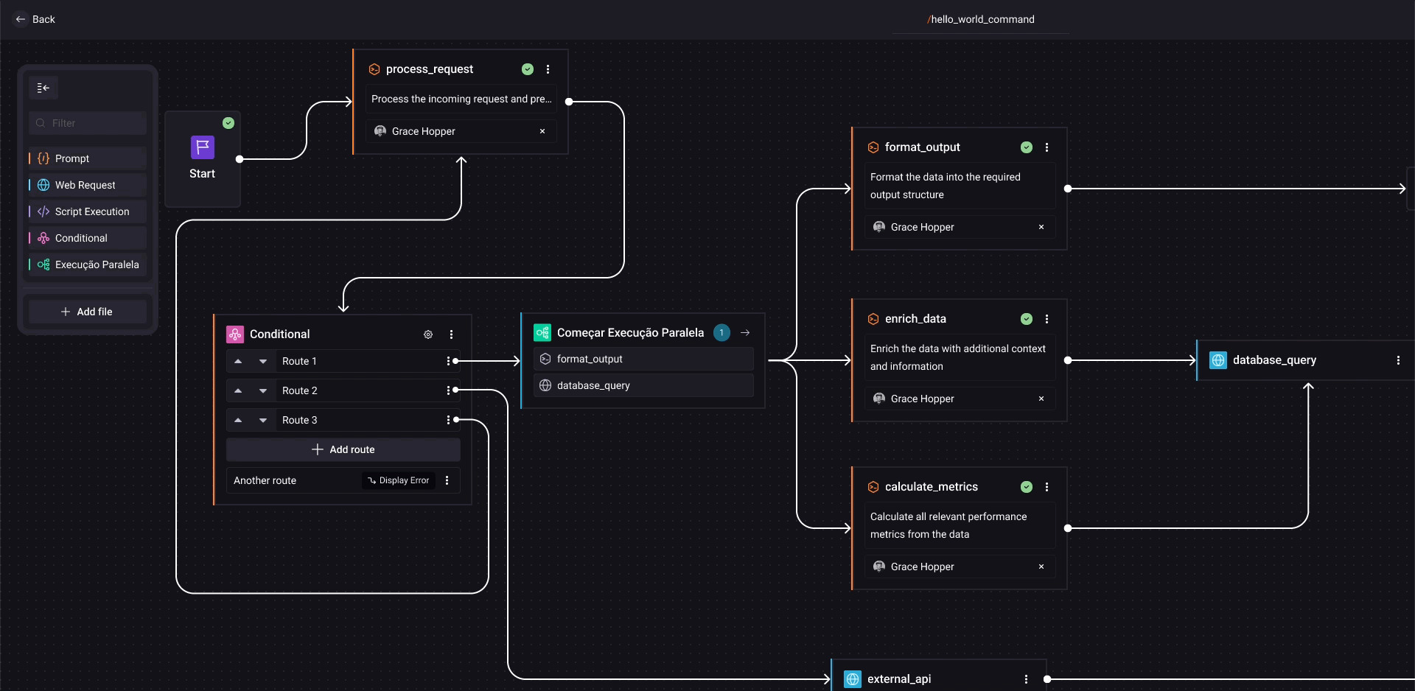
Task: Click the Start flag icon
Action: [202, 147]
